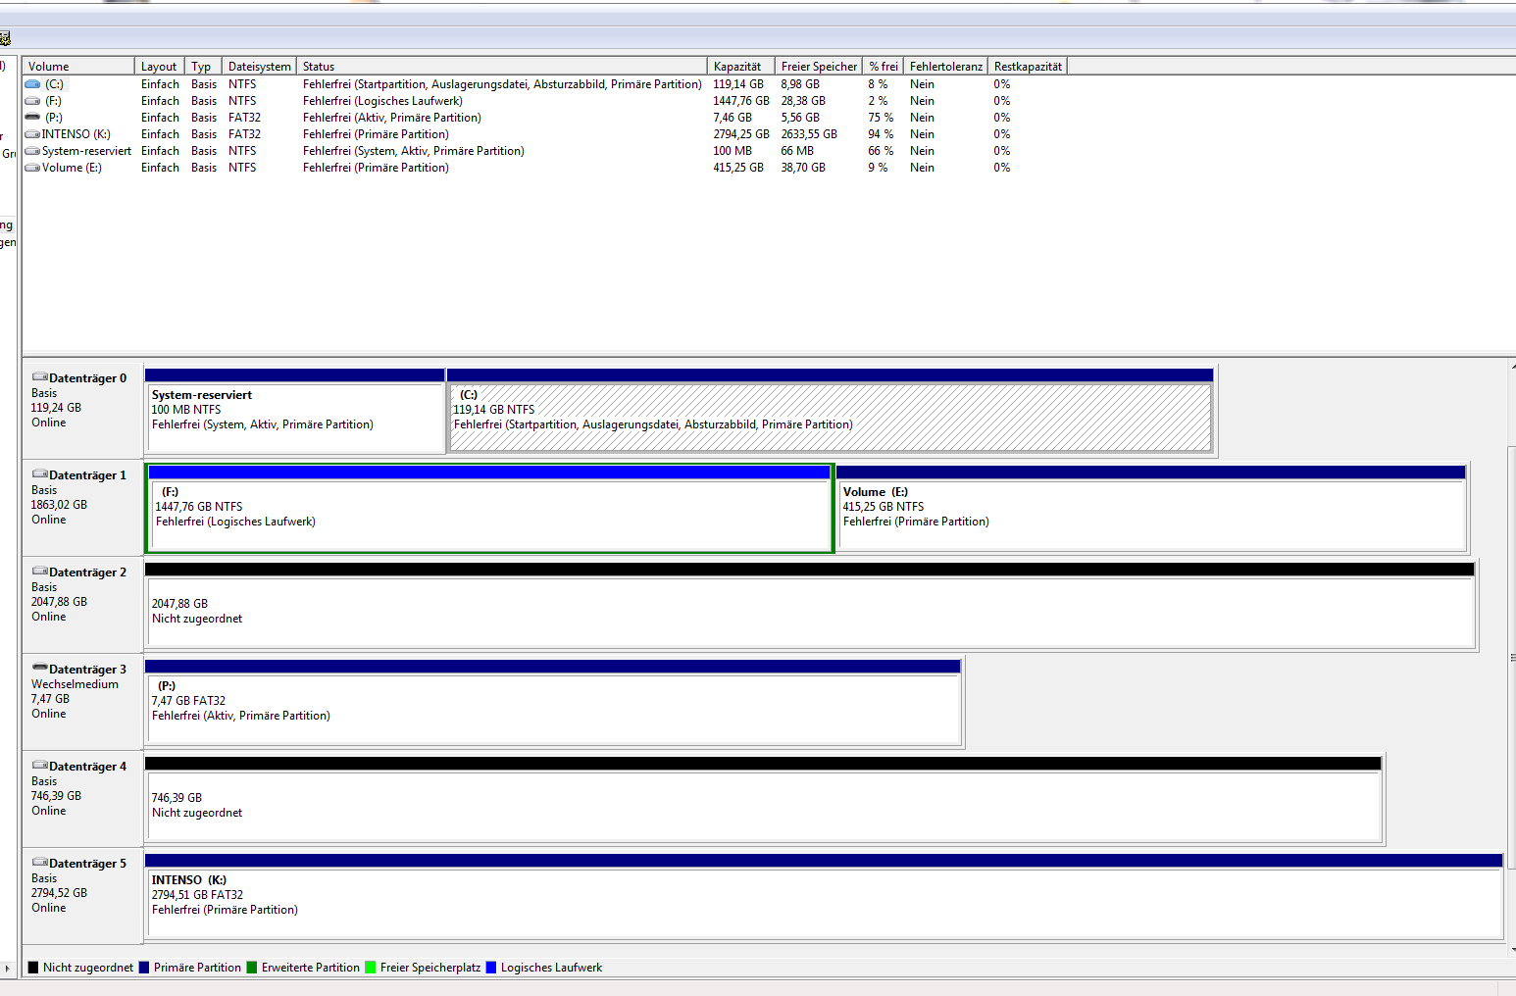Click the blue Logisches Laufwerk legend swatch
Image resolution: width=1516 pixels, height=996 pixels.
491,968
